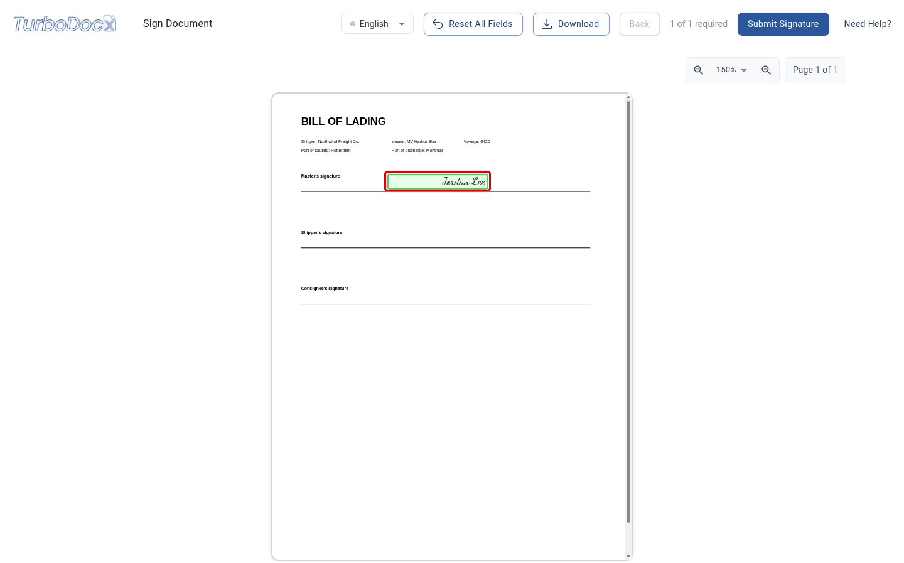Click the Vessel: MV Harbor Star text
This screenshot has width=904, height=563.
point(414,142)
